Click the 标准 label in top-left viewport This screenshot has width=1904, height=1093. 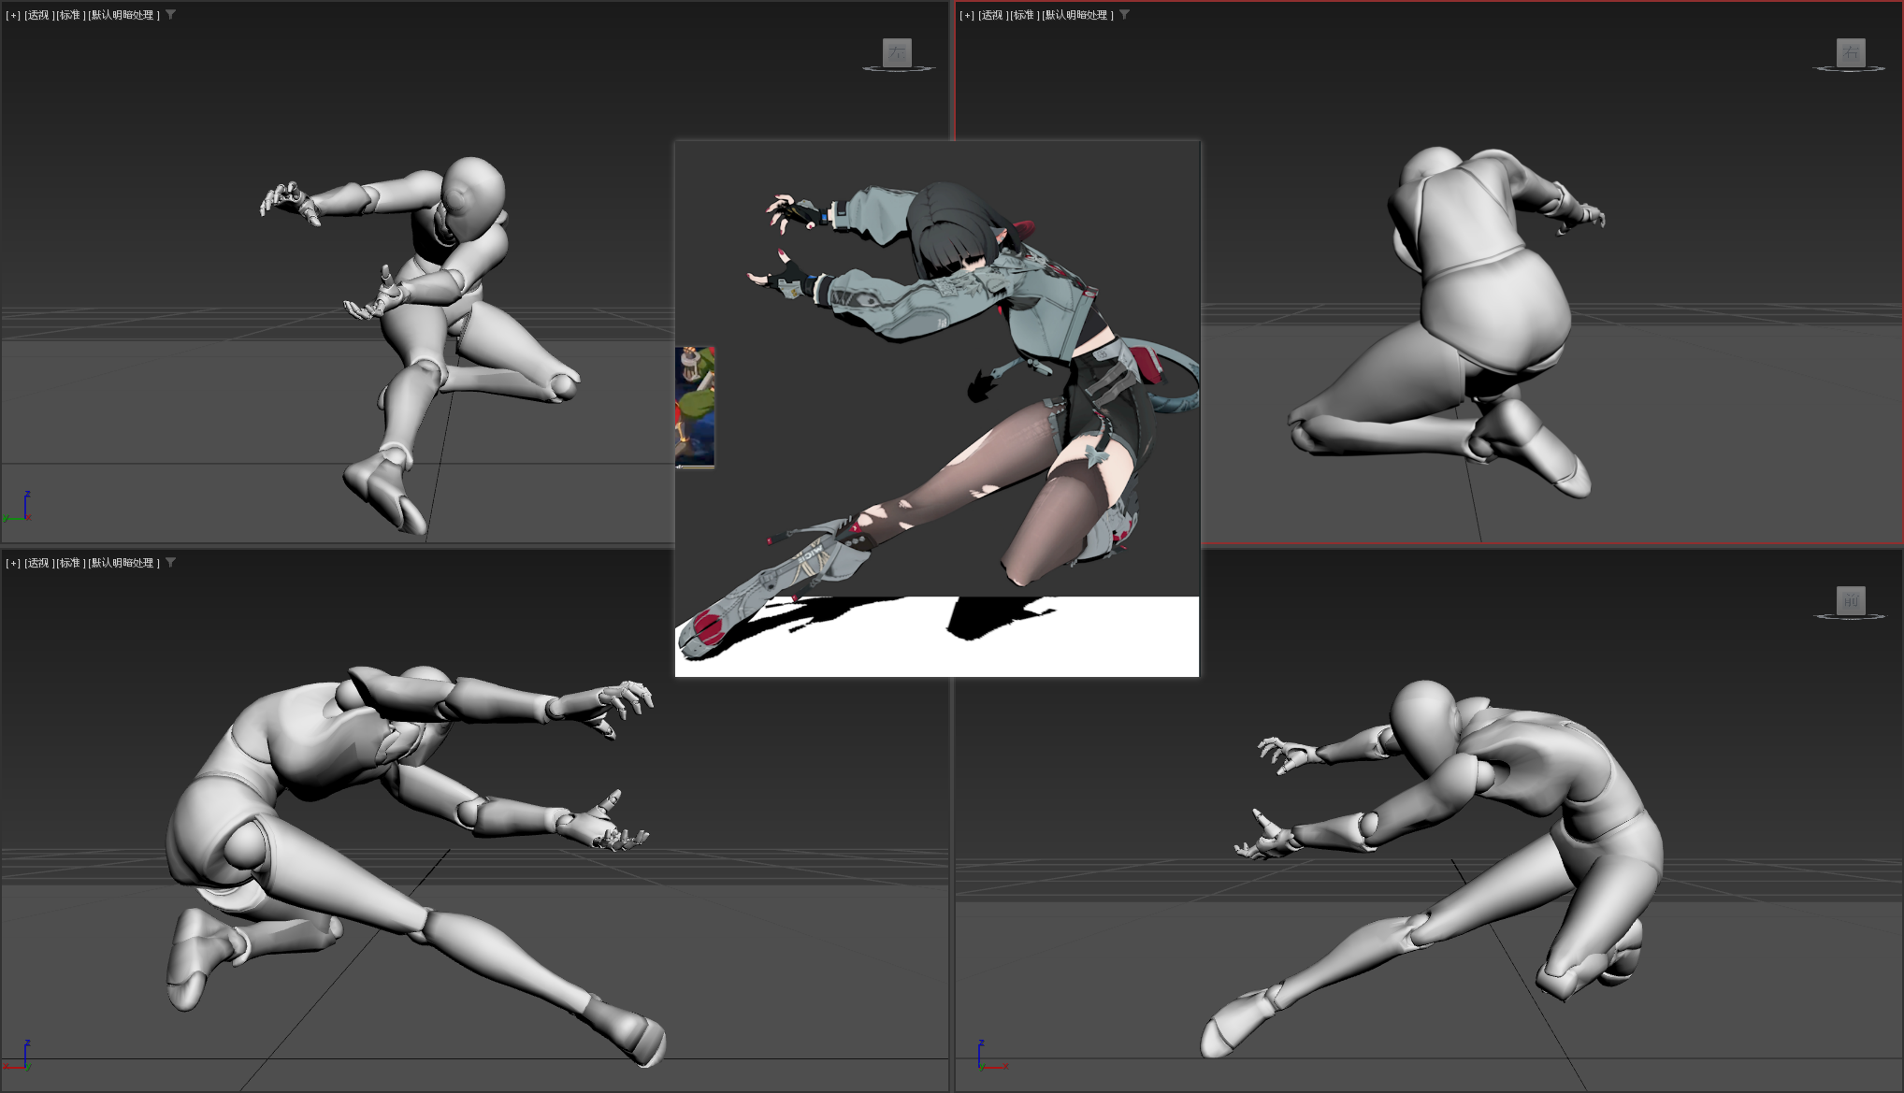[x=69, y=15]
